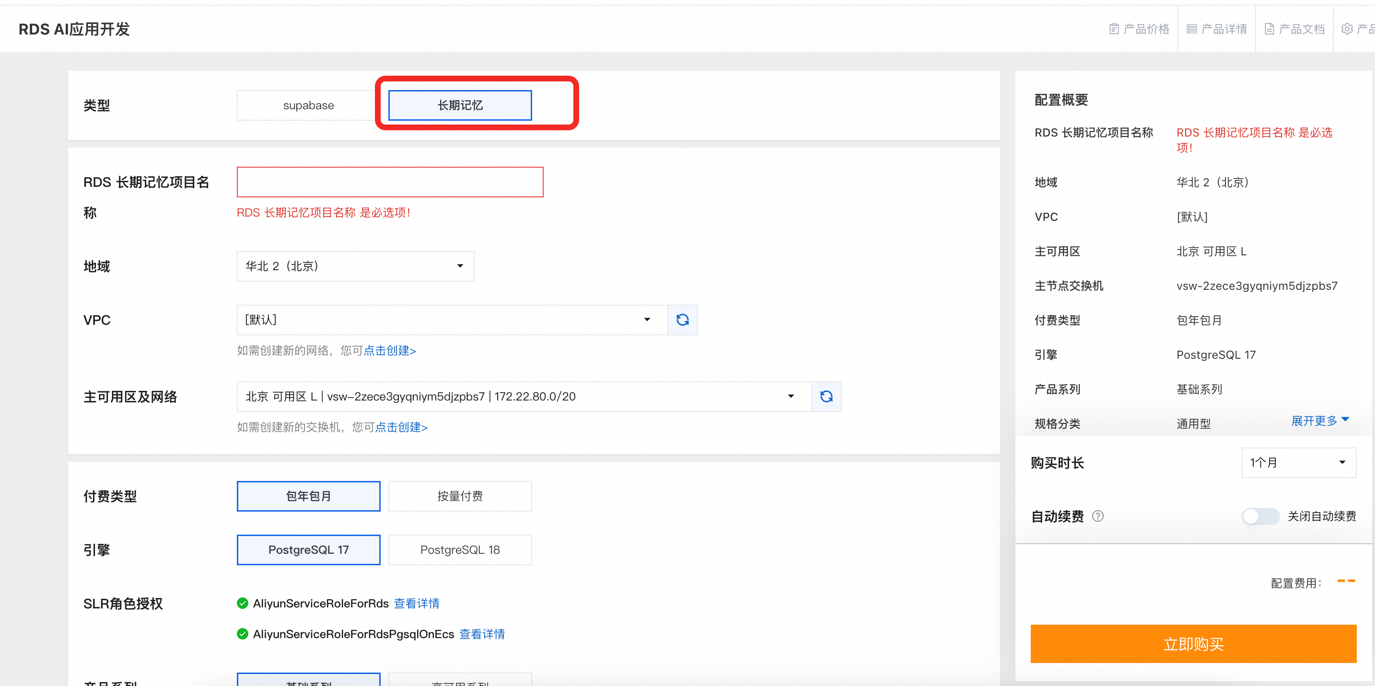The width and height of the screenshot is (1375, 686).
Task: Toggle the 自动续费 auto-renew switch
Action: [1260, 516]
